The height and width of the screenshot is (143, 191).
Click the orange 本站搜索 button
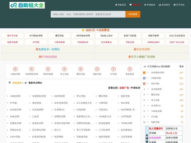[133, 14]
